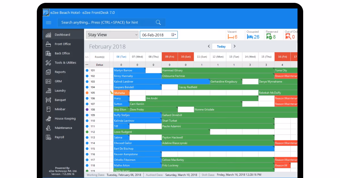The image size is (340, 178).
Task: Select the 10 (Sat) red column header
Action: 186,57
